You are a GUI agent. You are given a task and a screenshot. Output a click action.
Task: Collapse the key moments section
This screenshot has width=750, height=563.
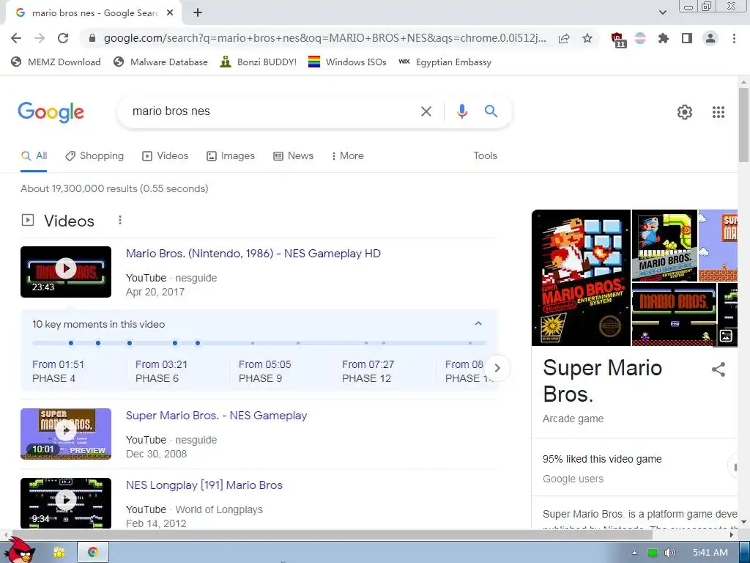pyautogui.click(x=478, y=323)
